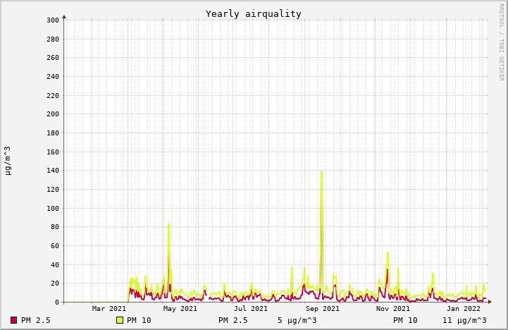
Task: Click the 'Sep 2021' x-axis label
Action: pos(323,309)
